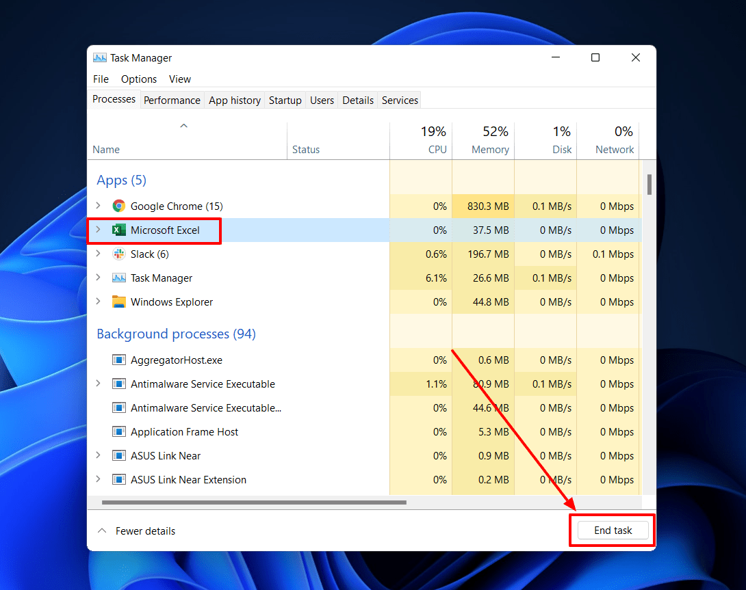This screenshot has width=746, height=590.
Task: Click Slack's 196.7 MB memory value
Action: tap(488, 254)
